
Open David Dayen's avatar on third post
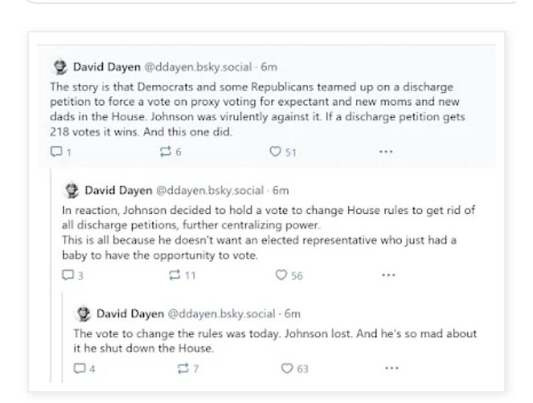83,313
